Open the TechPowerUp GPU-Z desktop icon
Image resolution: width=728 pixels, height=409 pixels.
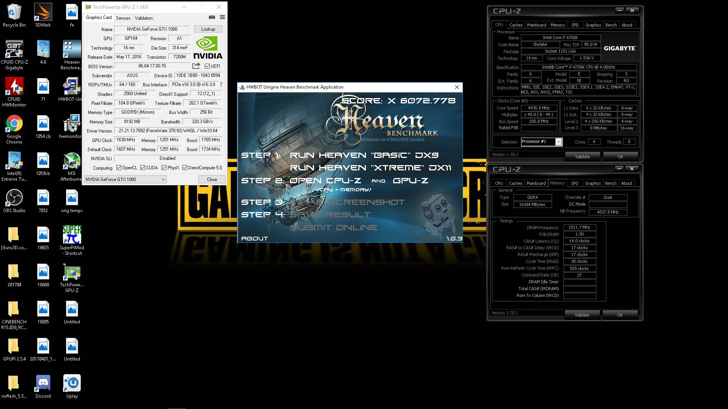[x=72, y=278]
